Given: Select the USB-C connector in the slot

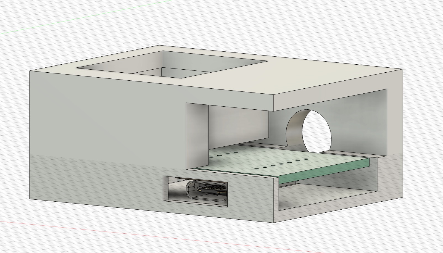Looking at the screenshot, I should pos(207,190).
